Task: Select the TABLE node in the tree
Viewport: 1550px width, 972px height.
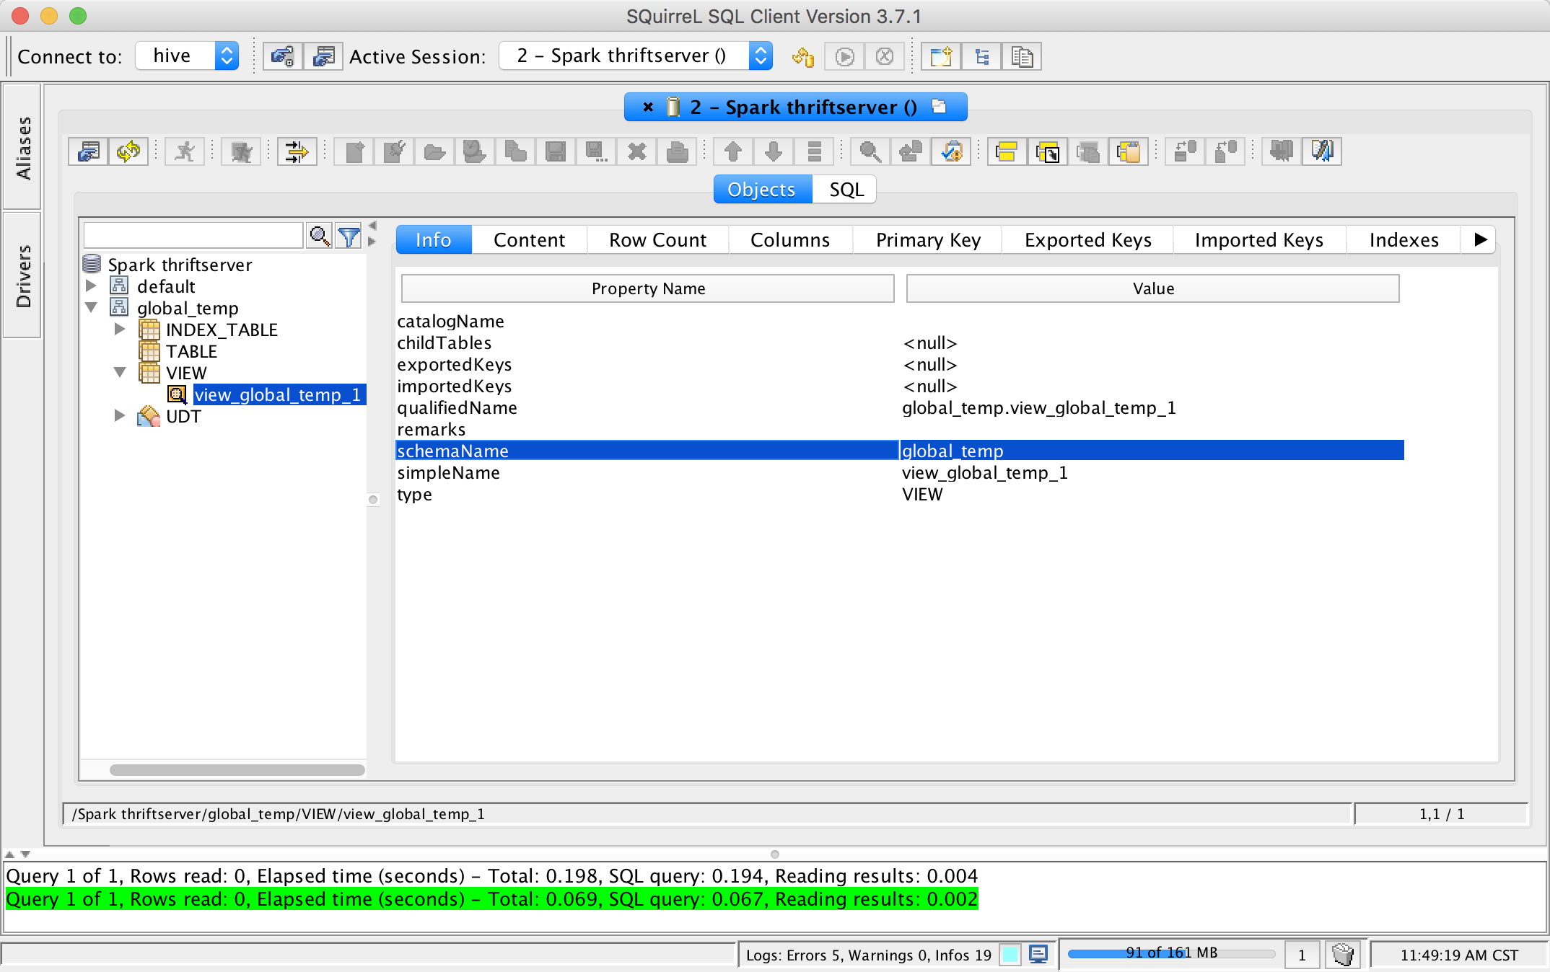Action: [191, 351]
